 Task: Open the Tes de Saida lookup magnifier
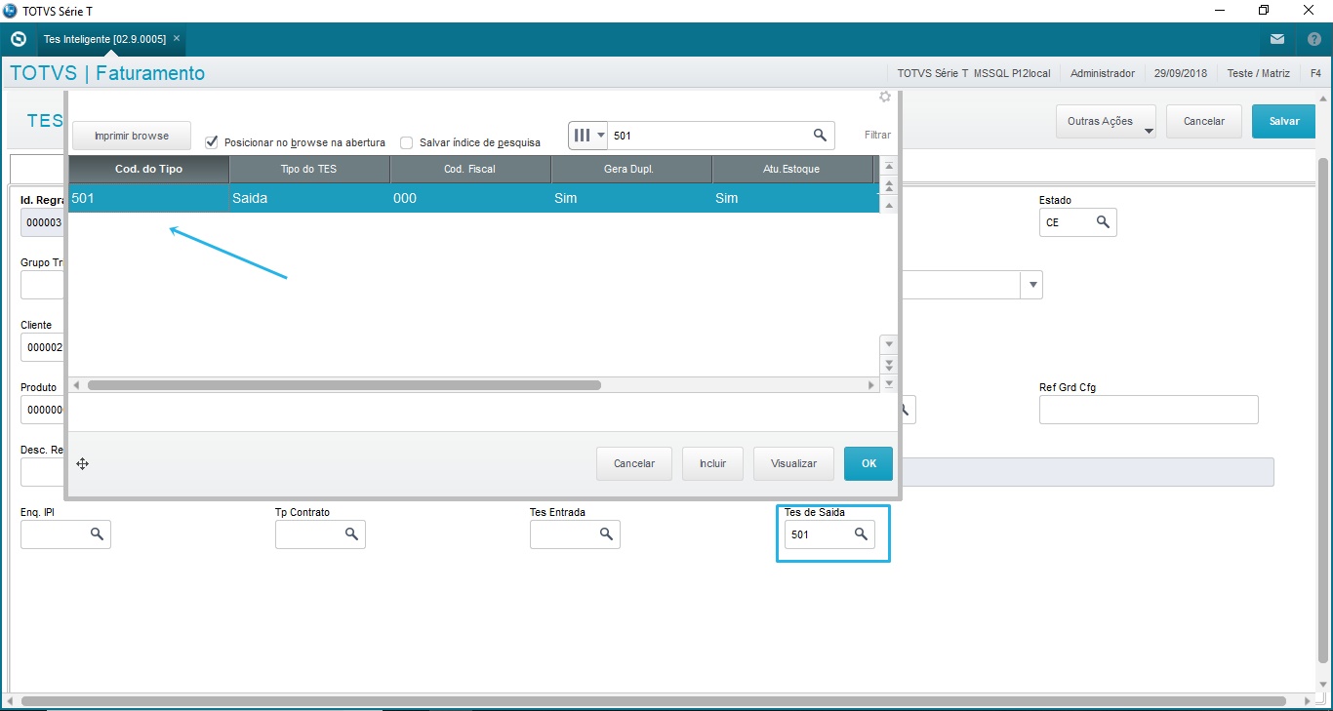pos(861,534)
